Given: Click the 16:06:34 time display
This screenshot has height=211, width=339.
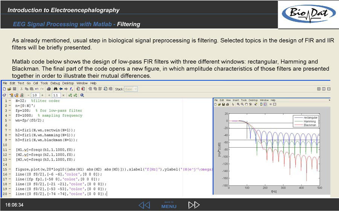Looking at the screenshot, I should 14,205.
